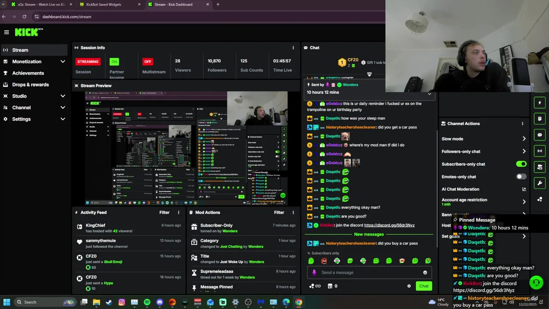The height and width of the screenshot is (309, 549).
Task: Click the browser address bar
Action: point(206,17)
